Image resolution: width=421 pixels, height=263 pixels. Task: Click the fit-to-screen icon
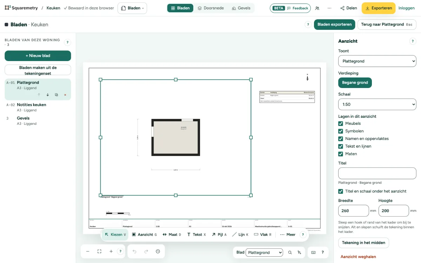tap(99, 251)
